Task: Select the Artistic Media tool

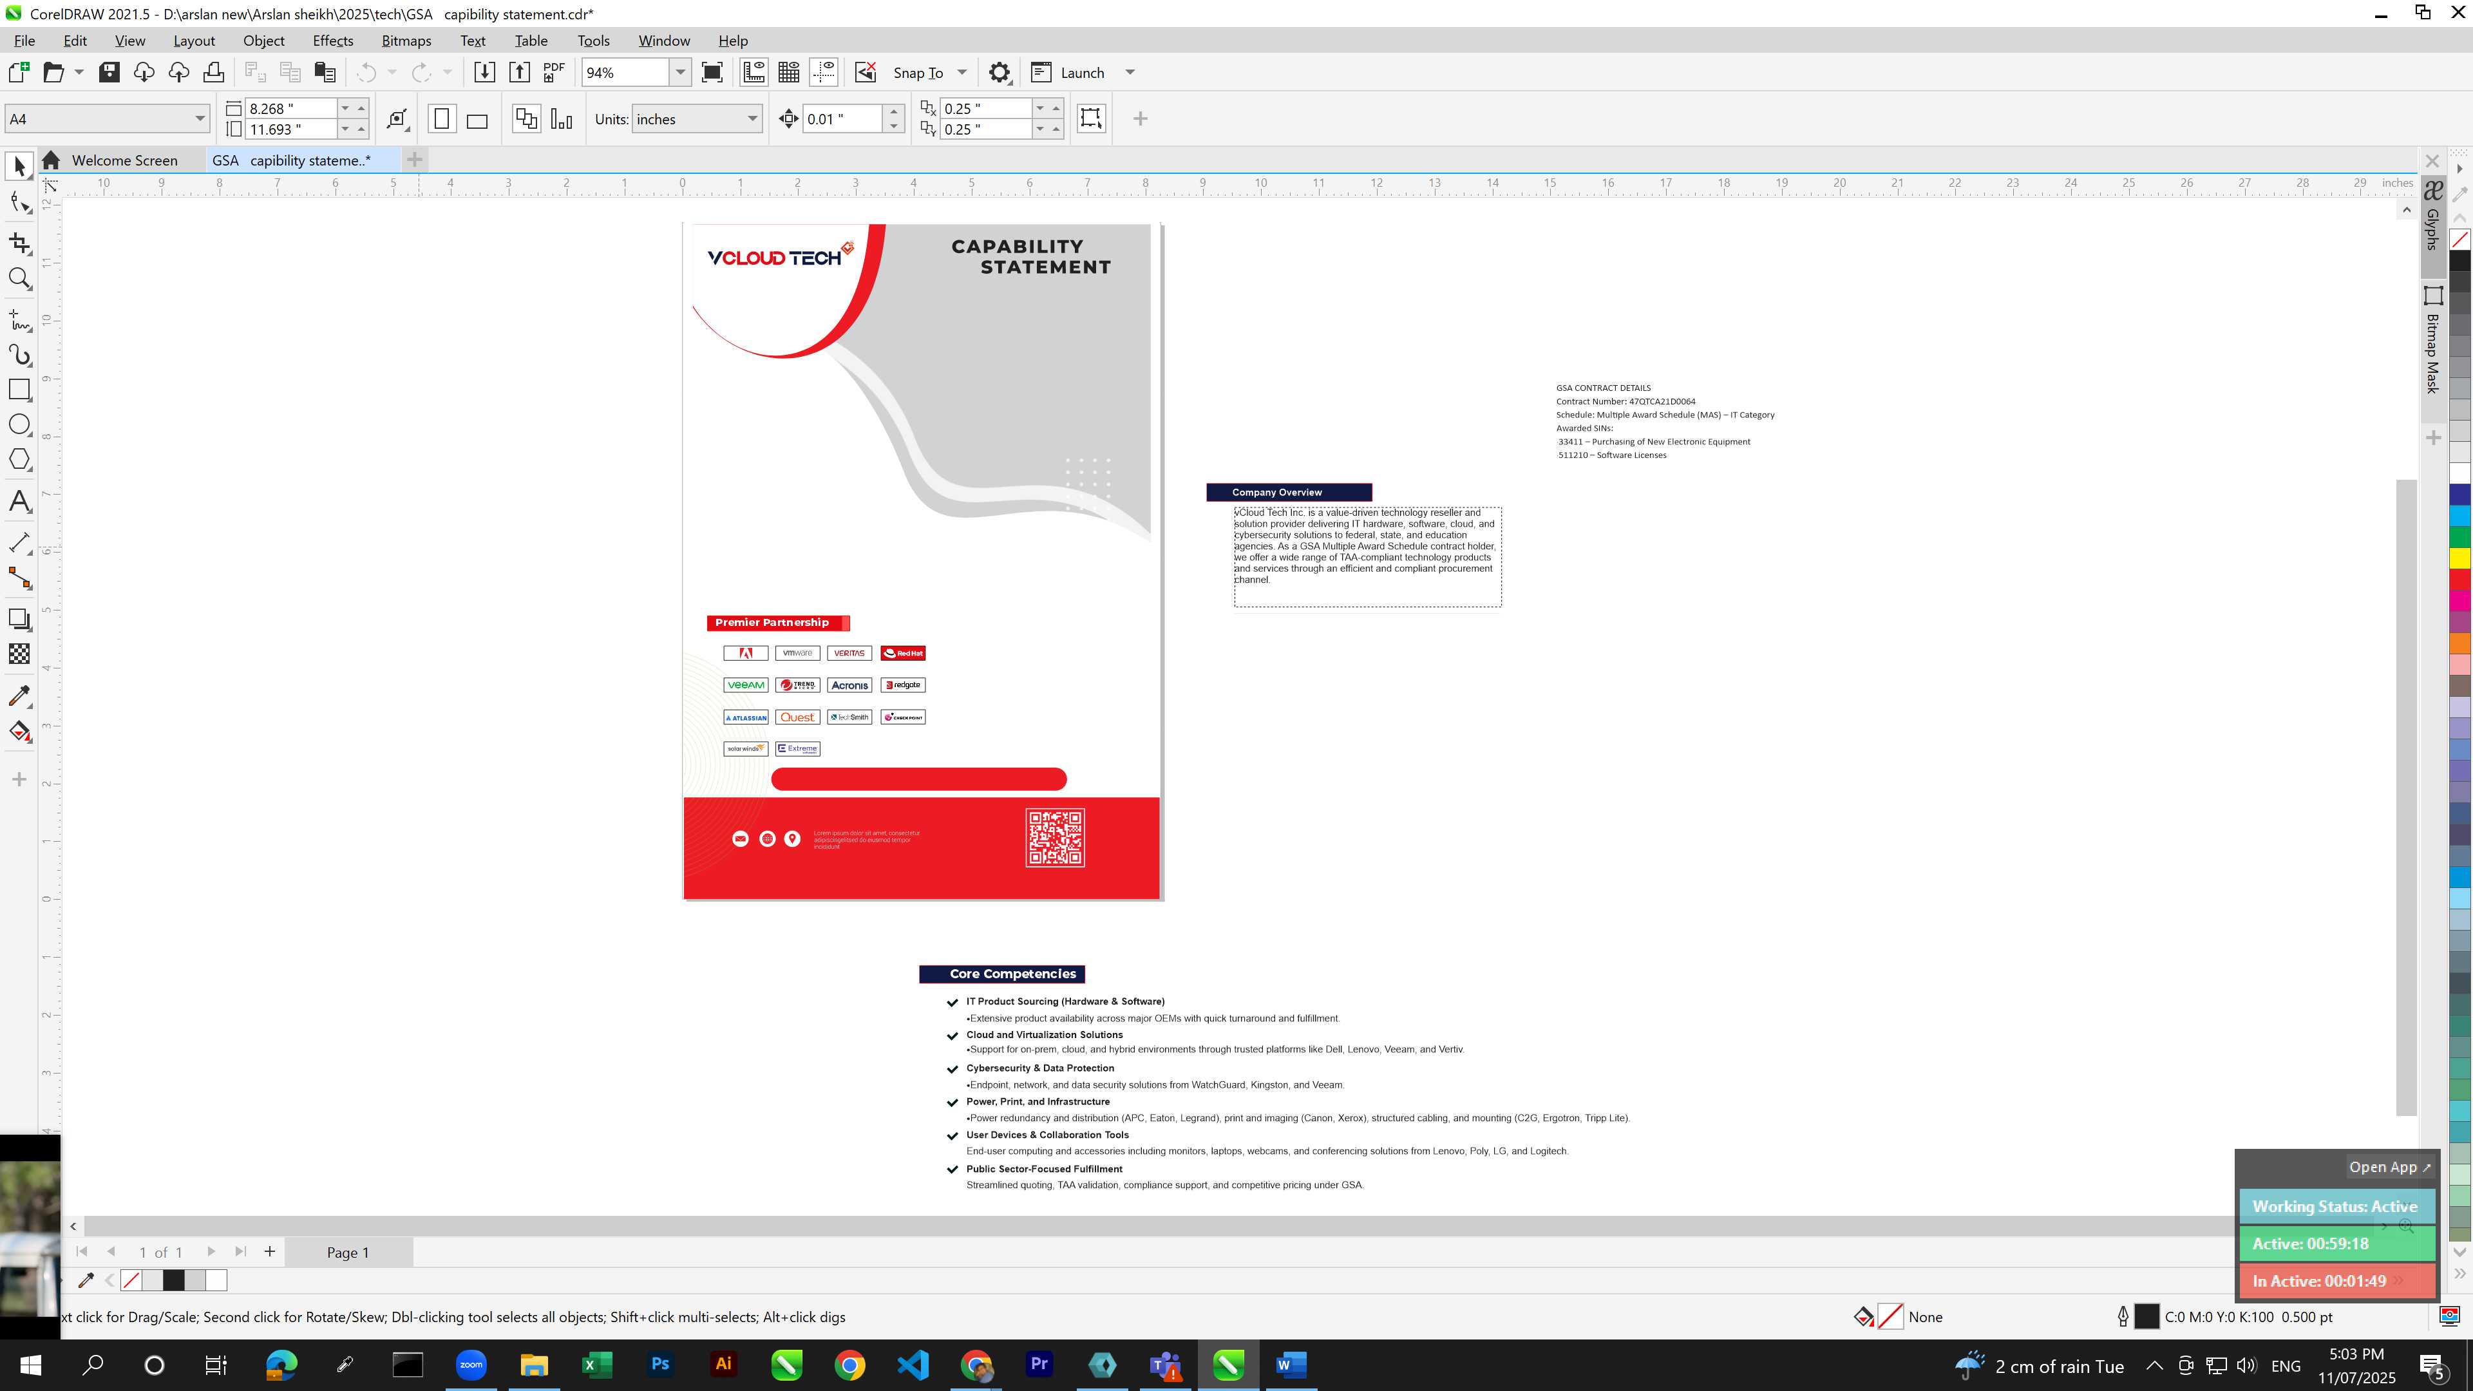Action: (x=19, y=355)
